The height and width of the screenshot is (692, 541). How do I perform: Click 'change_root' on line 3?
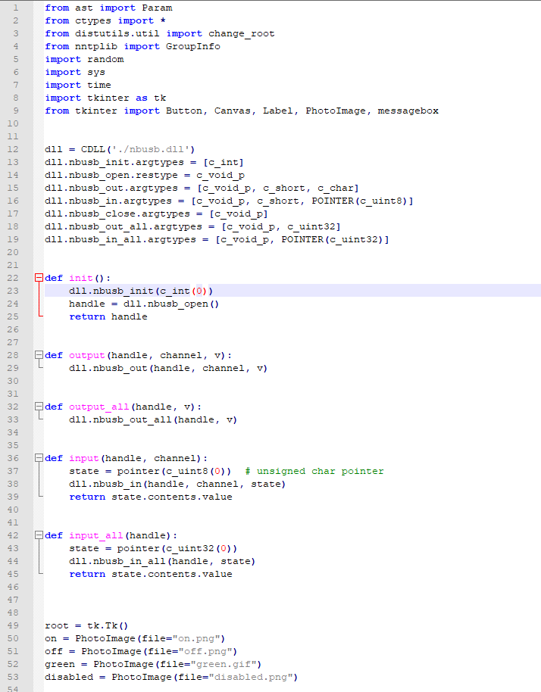[x=242, y=33]
